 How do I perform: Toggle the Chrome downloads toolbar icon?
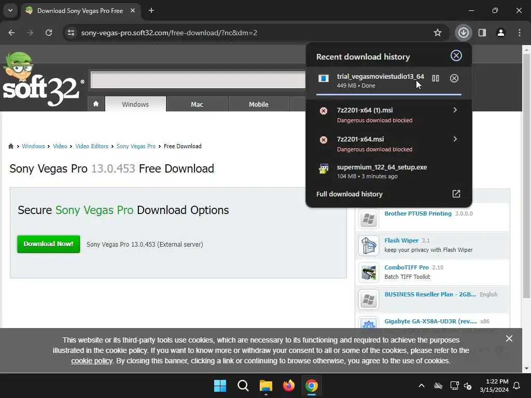464,33
